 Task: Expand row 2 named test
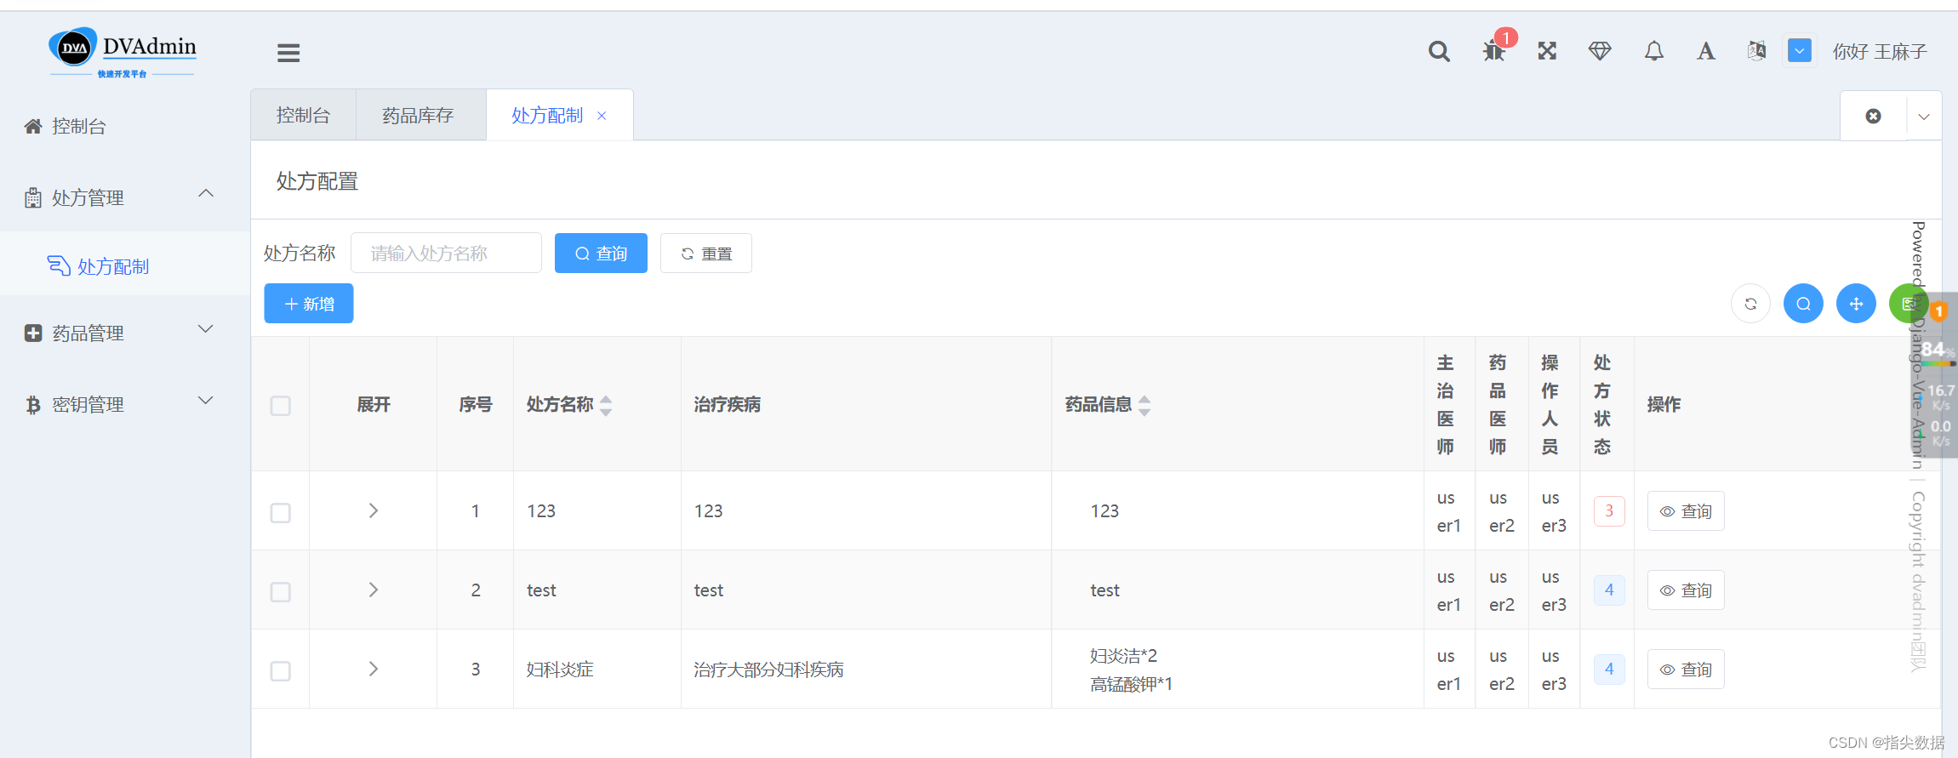(373, 590)
